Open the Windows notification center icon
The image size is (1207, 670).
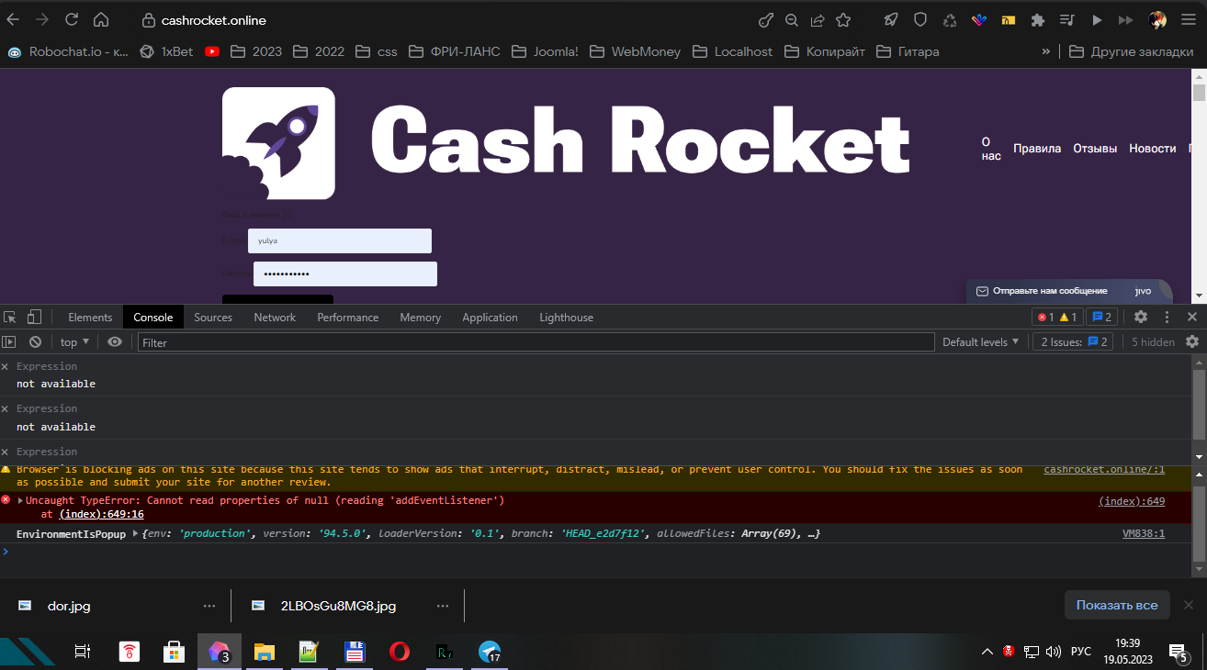coord(1178,652)
